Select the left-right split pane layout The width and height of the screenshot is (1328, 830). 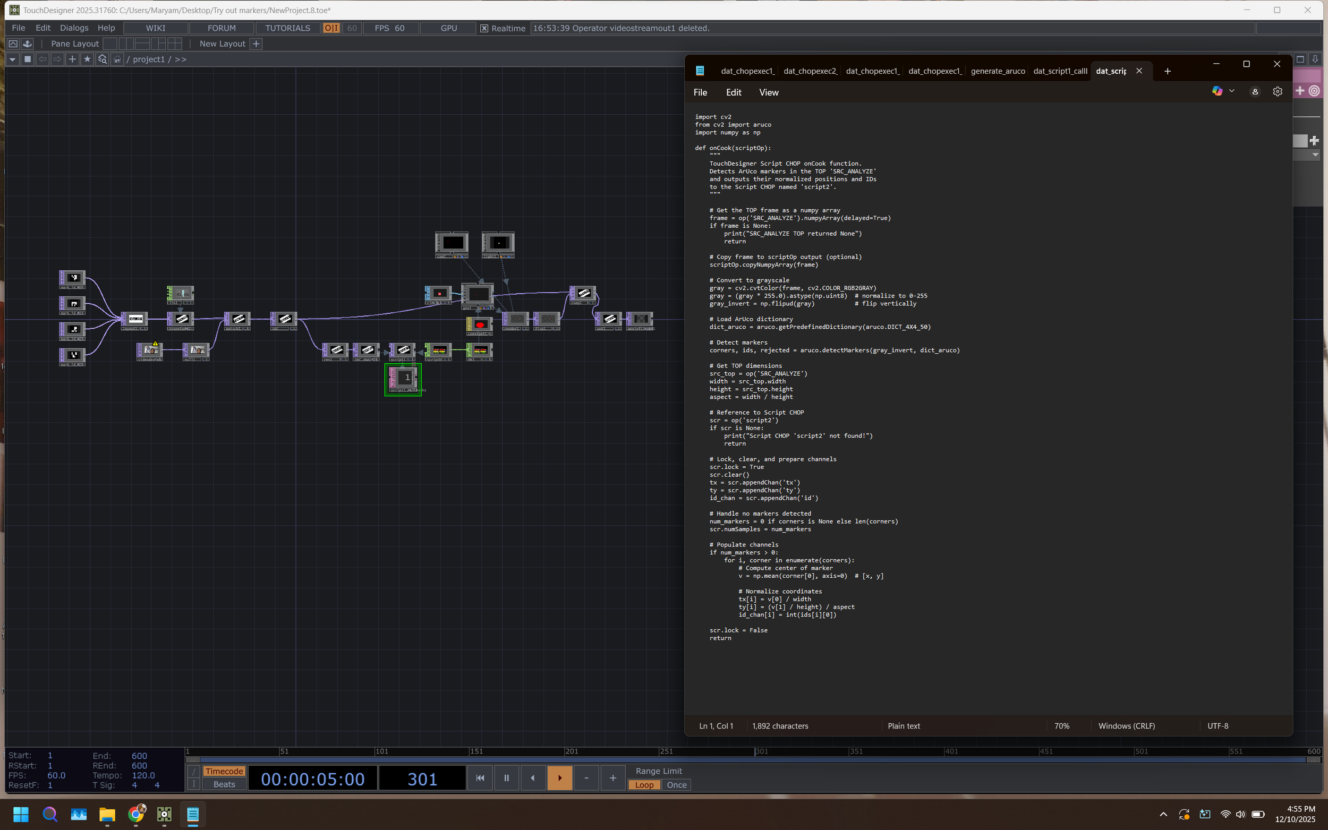(126, 44)
